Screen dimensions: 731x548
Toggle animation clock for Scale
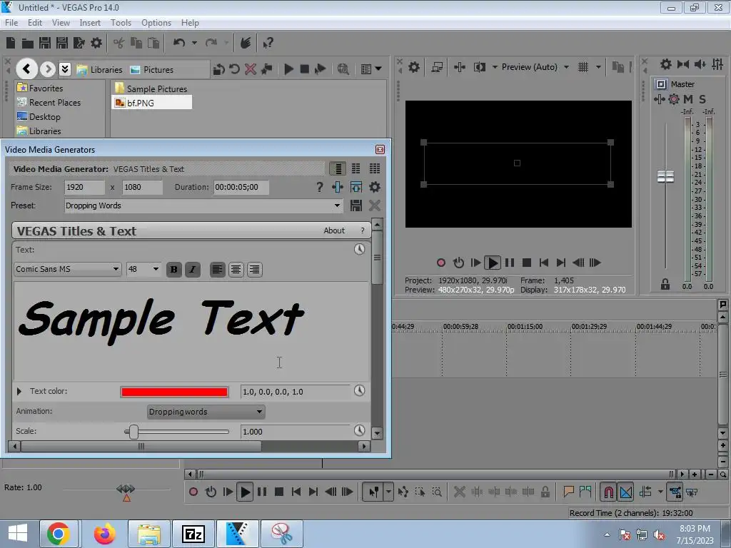point(360,430)
